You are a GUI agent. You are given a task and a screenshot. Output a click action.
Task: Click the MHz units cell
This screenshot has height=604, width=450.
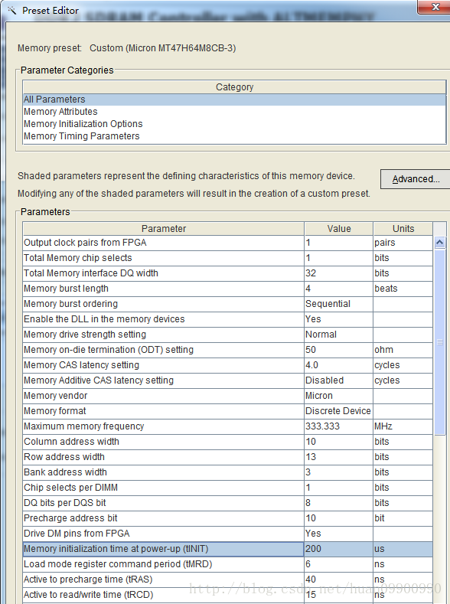(x=403, y=426)
